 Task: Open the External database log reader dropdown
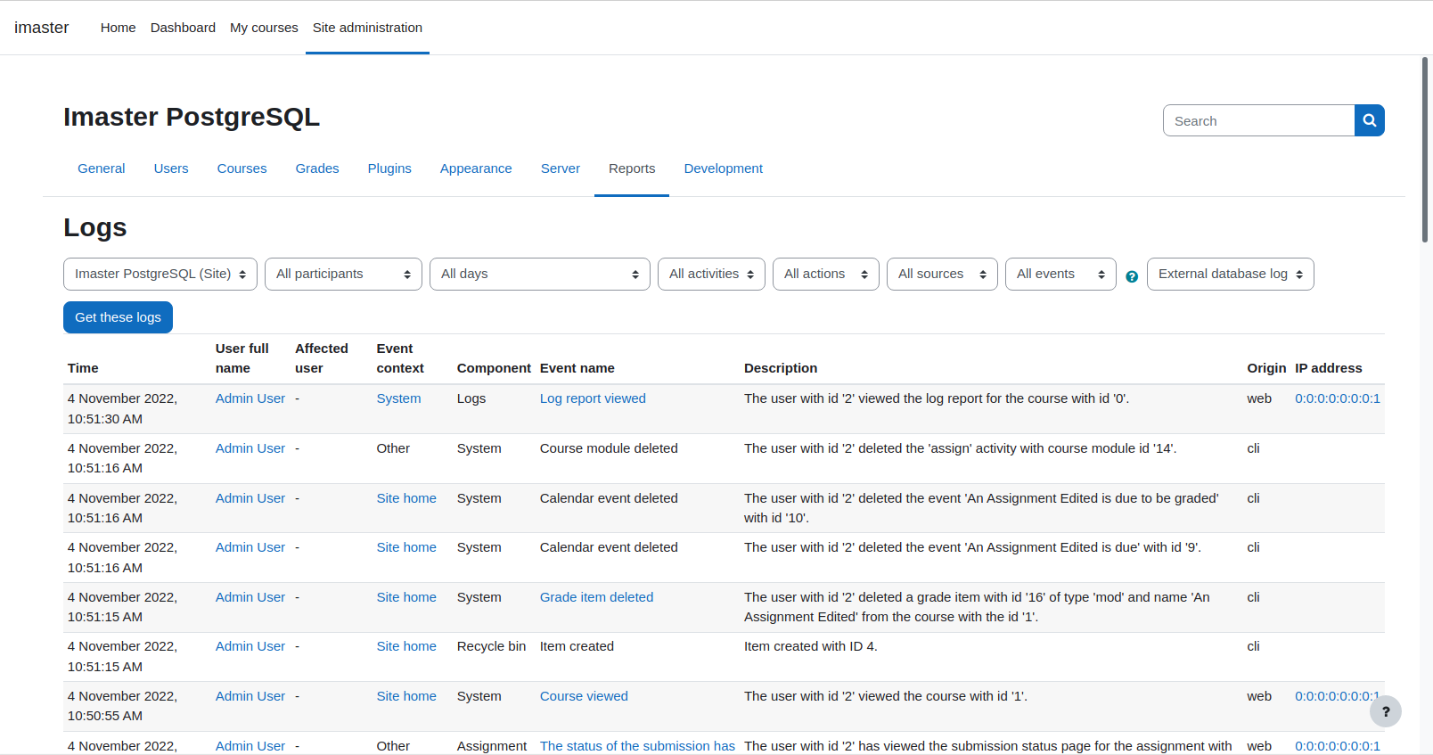(x=1230, y=274)
